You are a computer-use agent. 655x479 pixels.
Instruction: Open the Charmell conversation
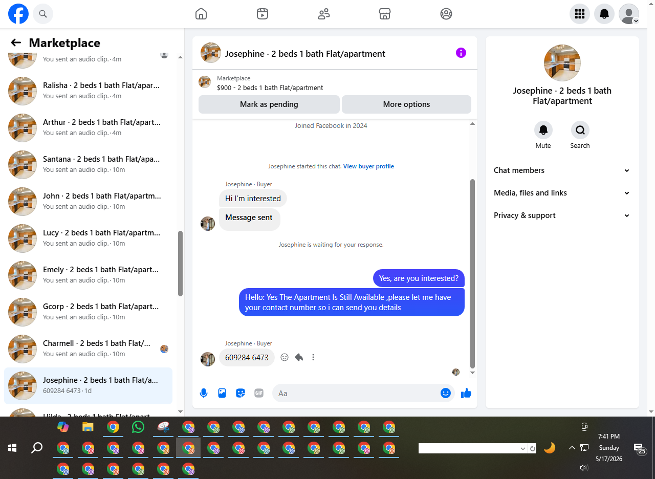point(88,349)
